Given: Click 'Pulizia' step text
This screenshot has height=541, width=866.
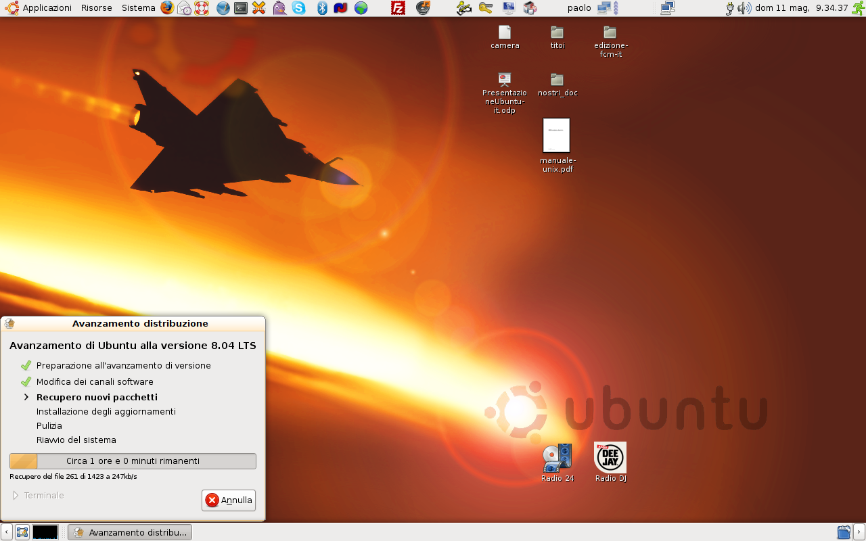Looking at the screenshot, I should tap(49, 425).
